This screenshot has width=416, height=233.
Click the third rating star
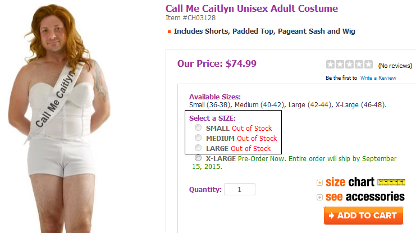pos(349,65)
